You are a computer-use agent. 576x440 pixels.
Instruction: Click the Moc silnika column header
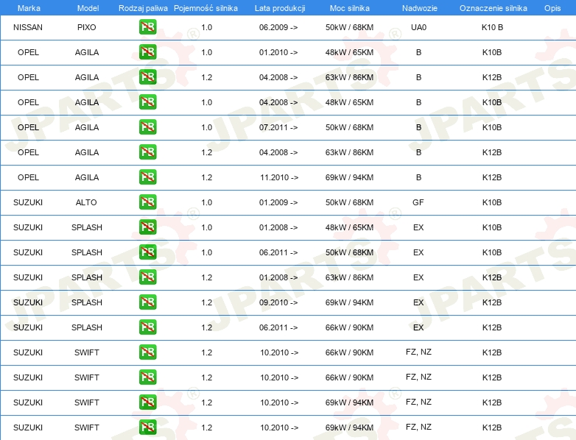click(350, 8)
